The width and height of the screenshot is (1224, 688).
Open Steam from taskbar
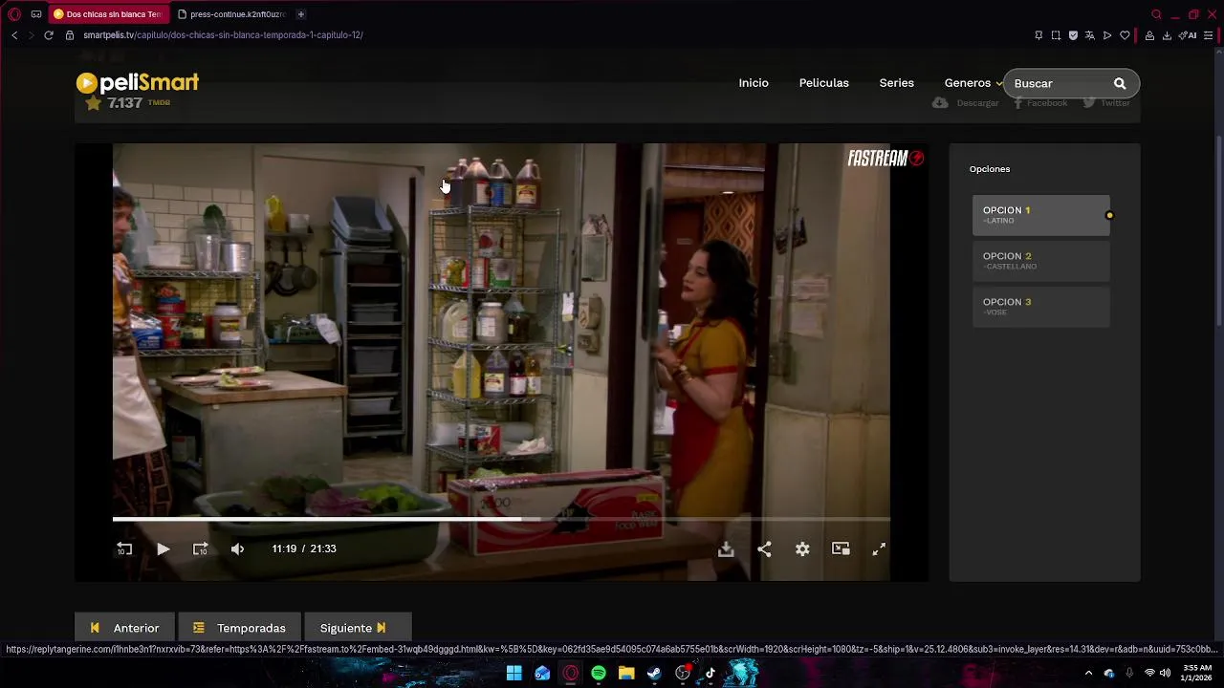pos(654,673)
